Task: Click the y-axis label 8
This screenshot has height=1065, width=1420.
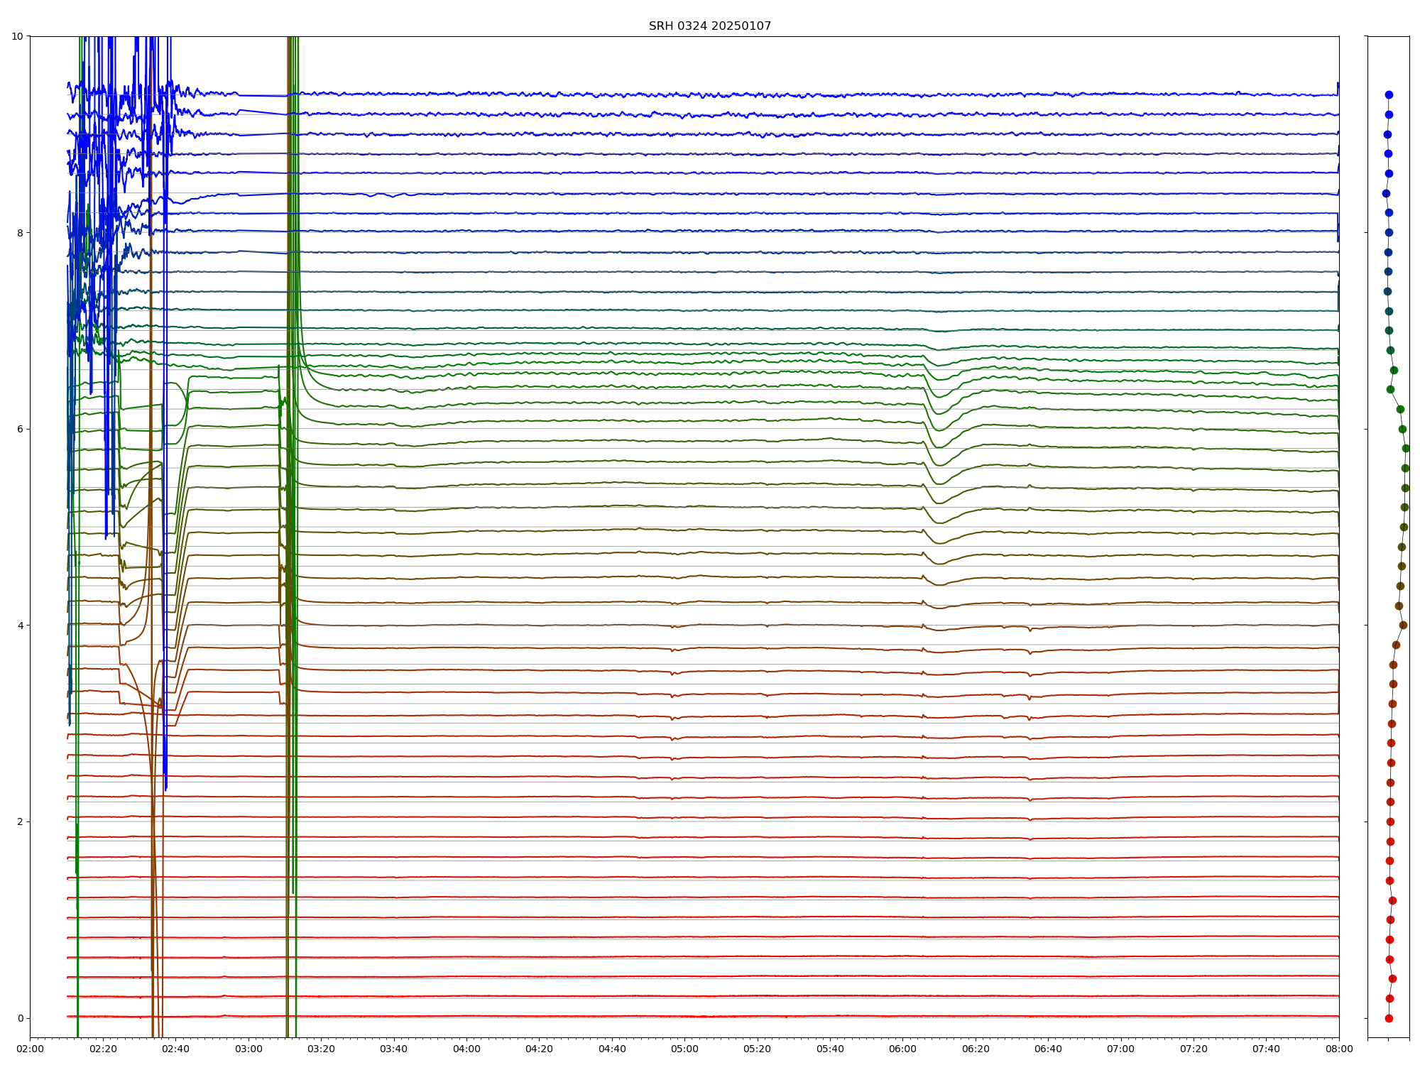Action: [x=21, y=233]
